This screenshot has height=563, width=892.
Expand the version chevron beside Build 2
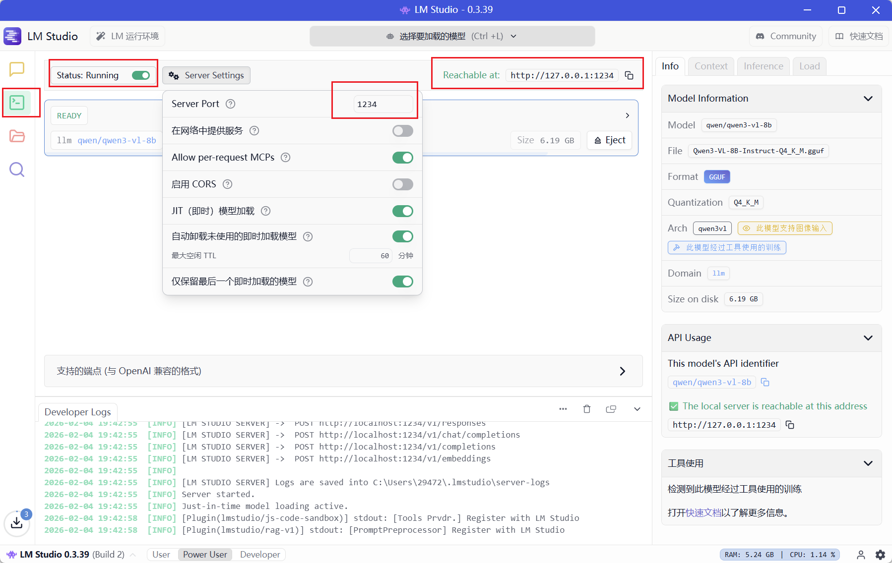133,555
